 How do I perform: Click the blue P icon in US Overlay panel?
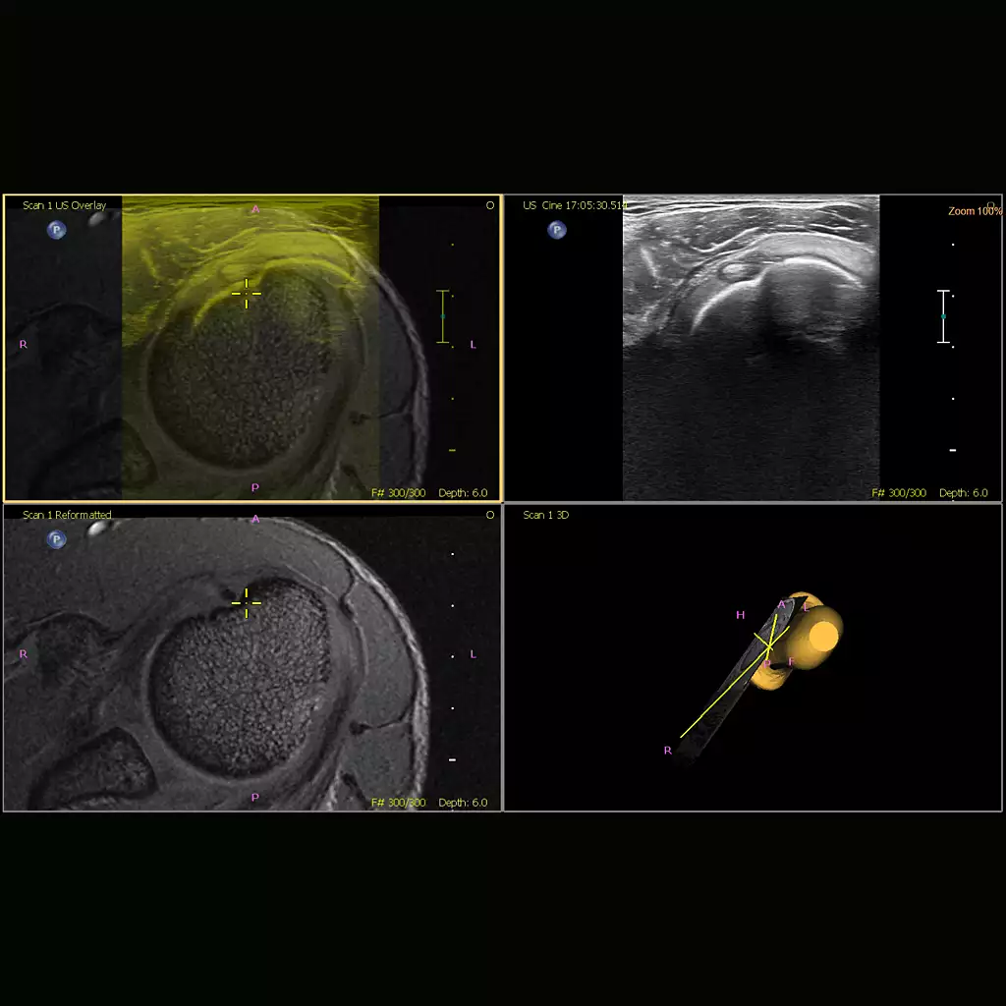coord(57,230)
